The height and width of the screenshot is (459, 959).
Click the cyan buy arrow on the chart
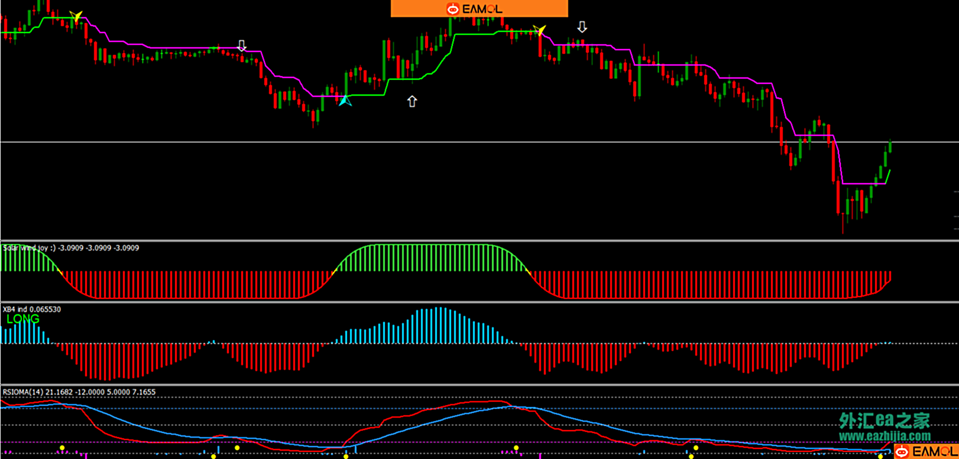[x=345, y=101]
